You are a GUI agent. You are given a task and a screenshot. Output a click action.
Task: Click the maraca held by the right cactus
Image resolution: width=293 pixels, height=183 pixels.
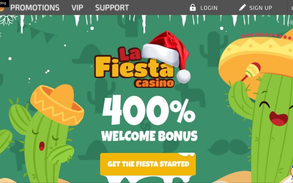(x=251, y=71)
